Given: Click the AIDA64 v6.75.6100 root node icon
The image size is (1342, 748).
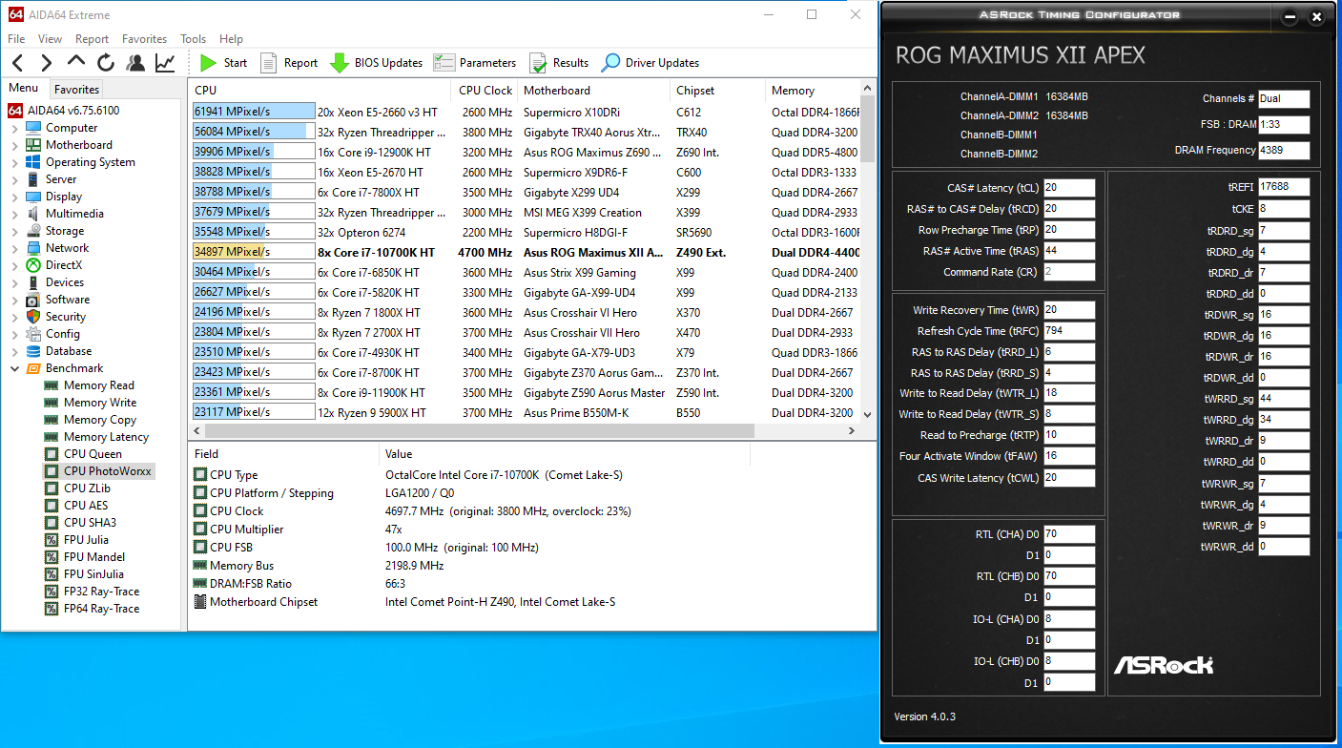Looking at the screenshot, I should [x=15, y=111].
